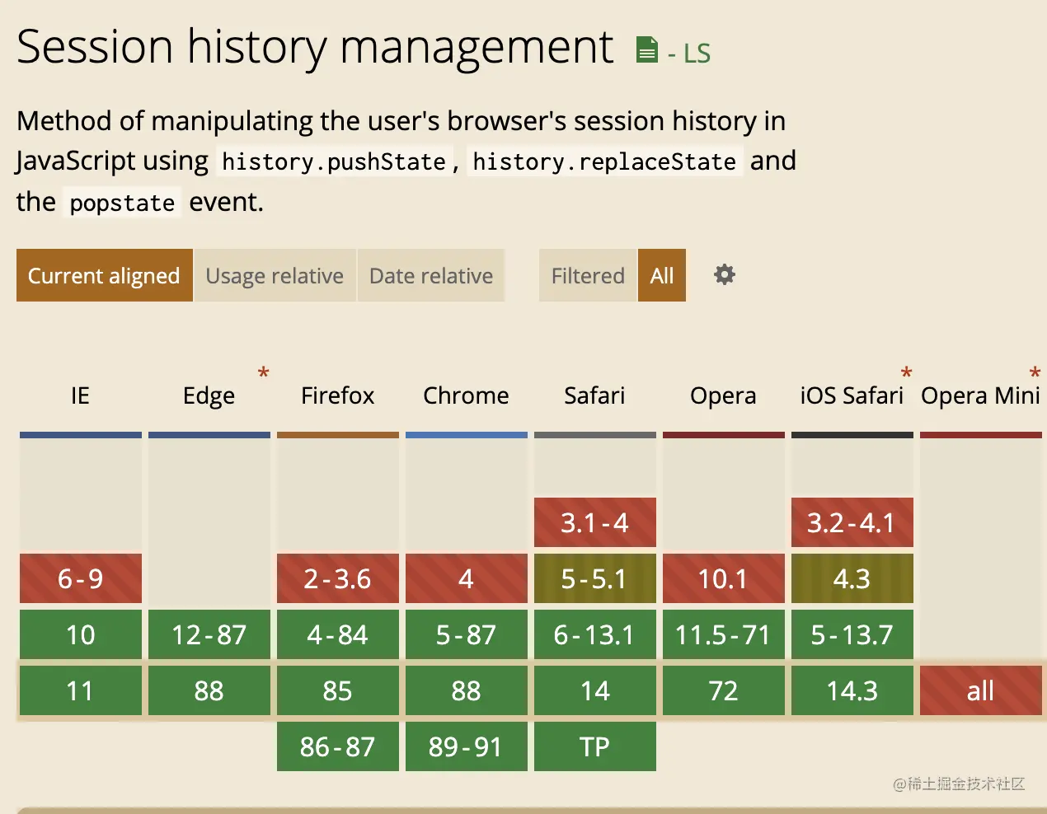This screenshot has width=1047, height=814.
Task: Click the Opera column header
Action: pyautogui.click(x=723, y=395)
